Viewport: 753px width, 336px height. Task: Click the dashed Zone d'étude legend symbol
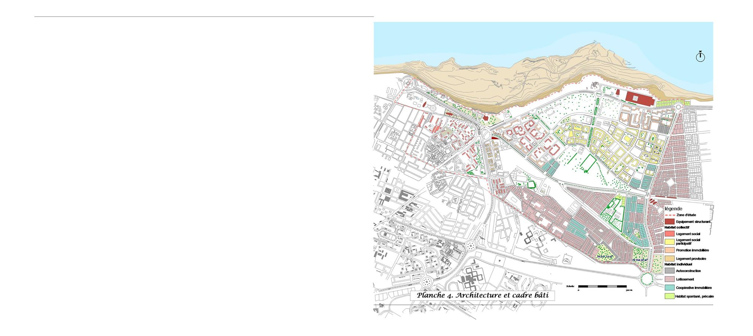pos(670,215)
